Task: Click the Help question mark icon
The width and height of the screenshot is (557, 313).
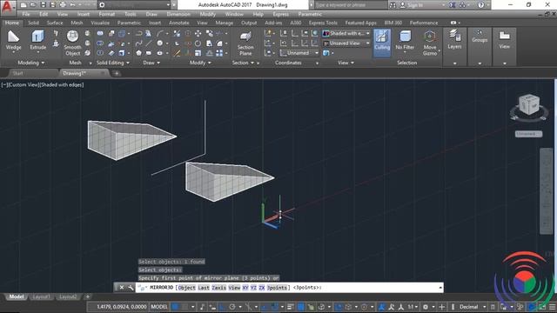Action: click(x=480, y=5)
